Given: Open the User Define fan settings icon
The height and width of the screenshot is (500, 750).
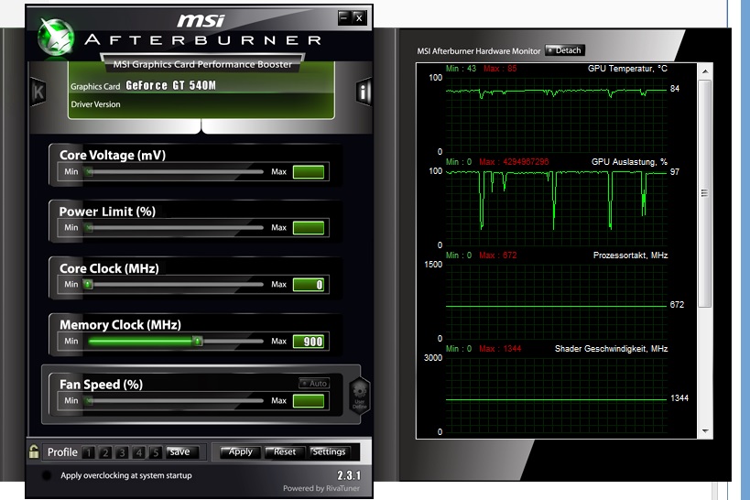Looking at the screenshot, I should coord(360,396).
